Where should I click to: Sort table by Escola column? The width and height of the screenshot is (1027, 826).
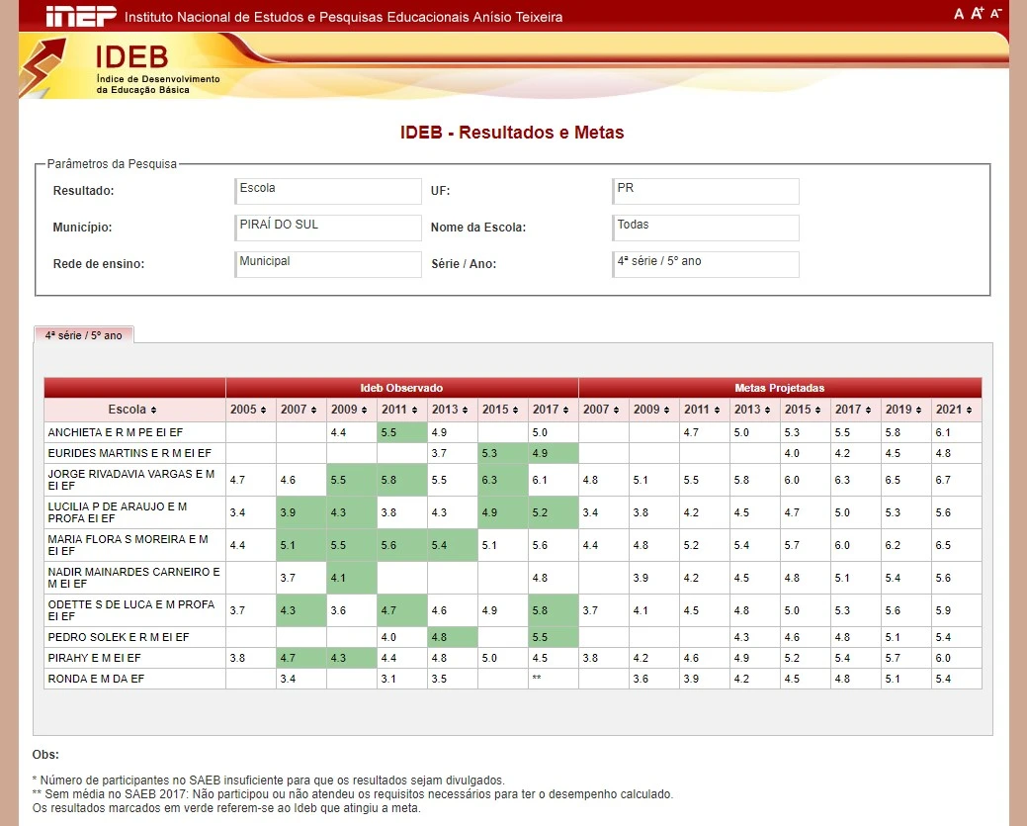[x=133, y=410]
